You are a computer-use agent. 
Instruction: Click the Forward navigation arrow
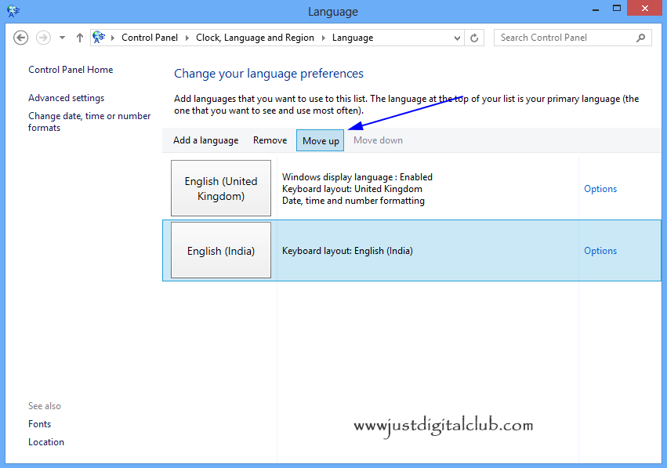click(x=43, y=38)
